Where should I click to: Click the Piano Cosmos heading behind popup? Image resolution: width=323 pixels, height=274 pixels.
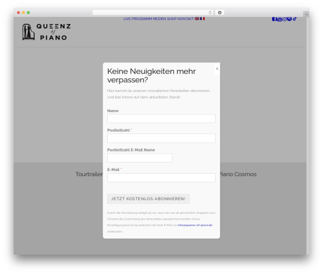(x=238, y=174)
